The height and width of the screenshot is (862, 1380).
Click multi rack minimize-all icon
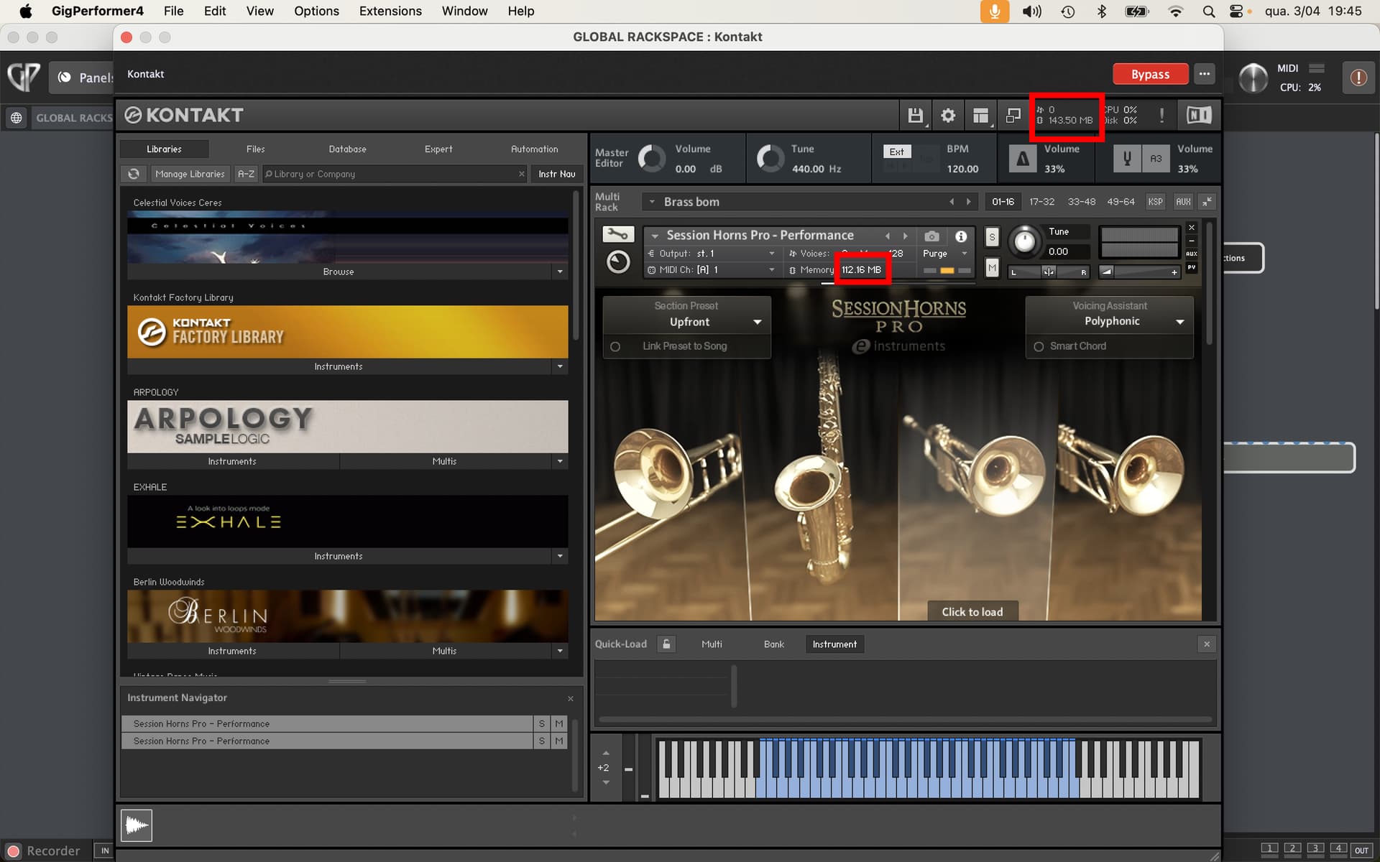[1207, 202]
